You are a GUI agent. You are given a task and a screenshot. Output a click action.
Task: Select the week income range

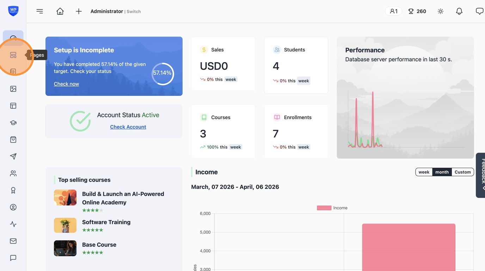click(424, 172)
